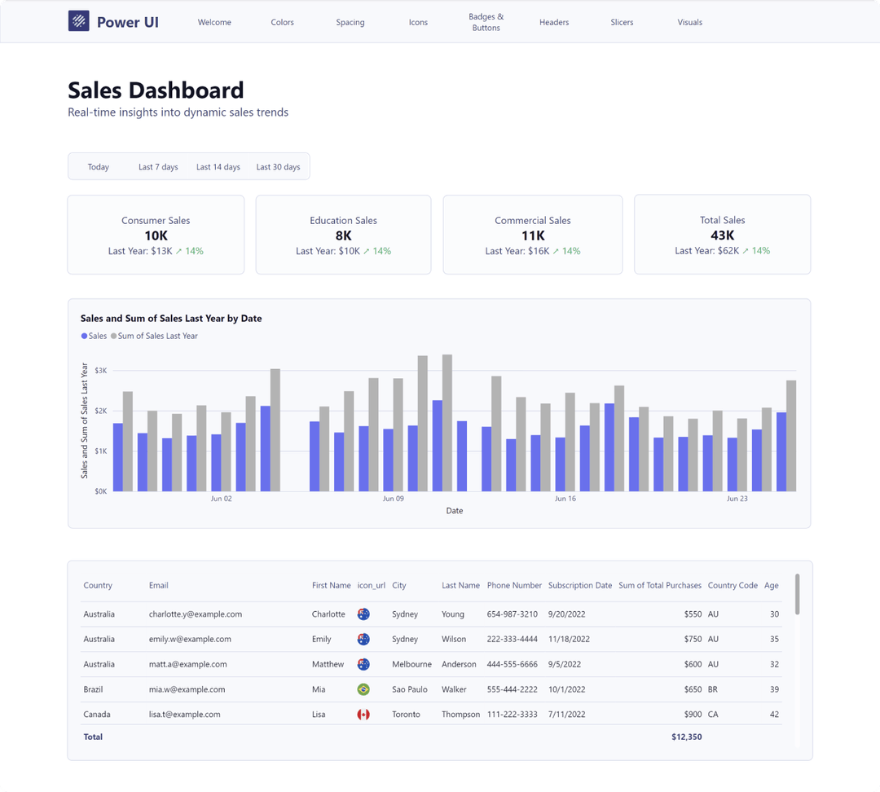
Task: Select the Today time filter button
Action: tap(98, 166)
